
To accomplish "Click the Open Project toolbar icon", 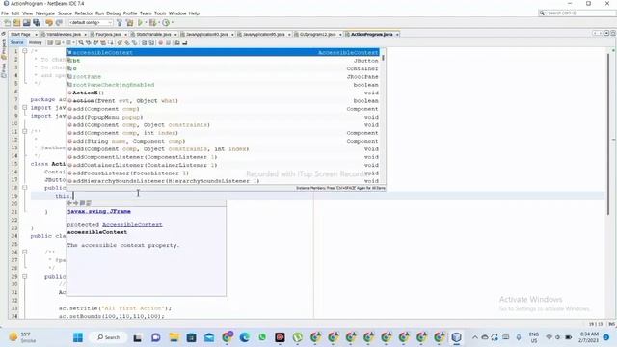I will [x=26, y=23].
